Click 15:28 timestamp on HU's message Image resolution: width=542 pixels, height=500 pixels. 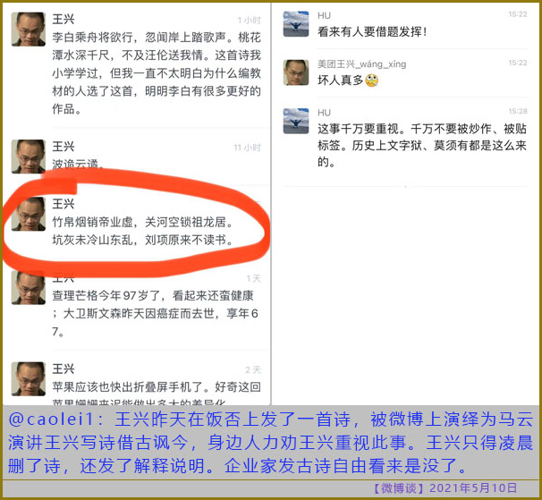[518, 111]
